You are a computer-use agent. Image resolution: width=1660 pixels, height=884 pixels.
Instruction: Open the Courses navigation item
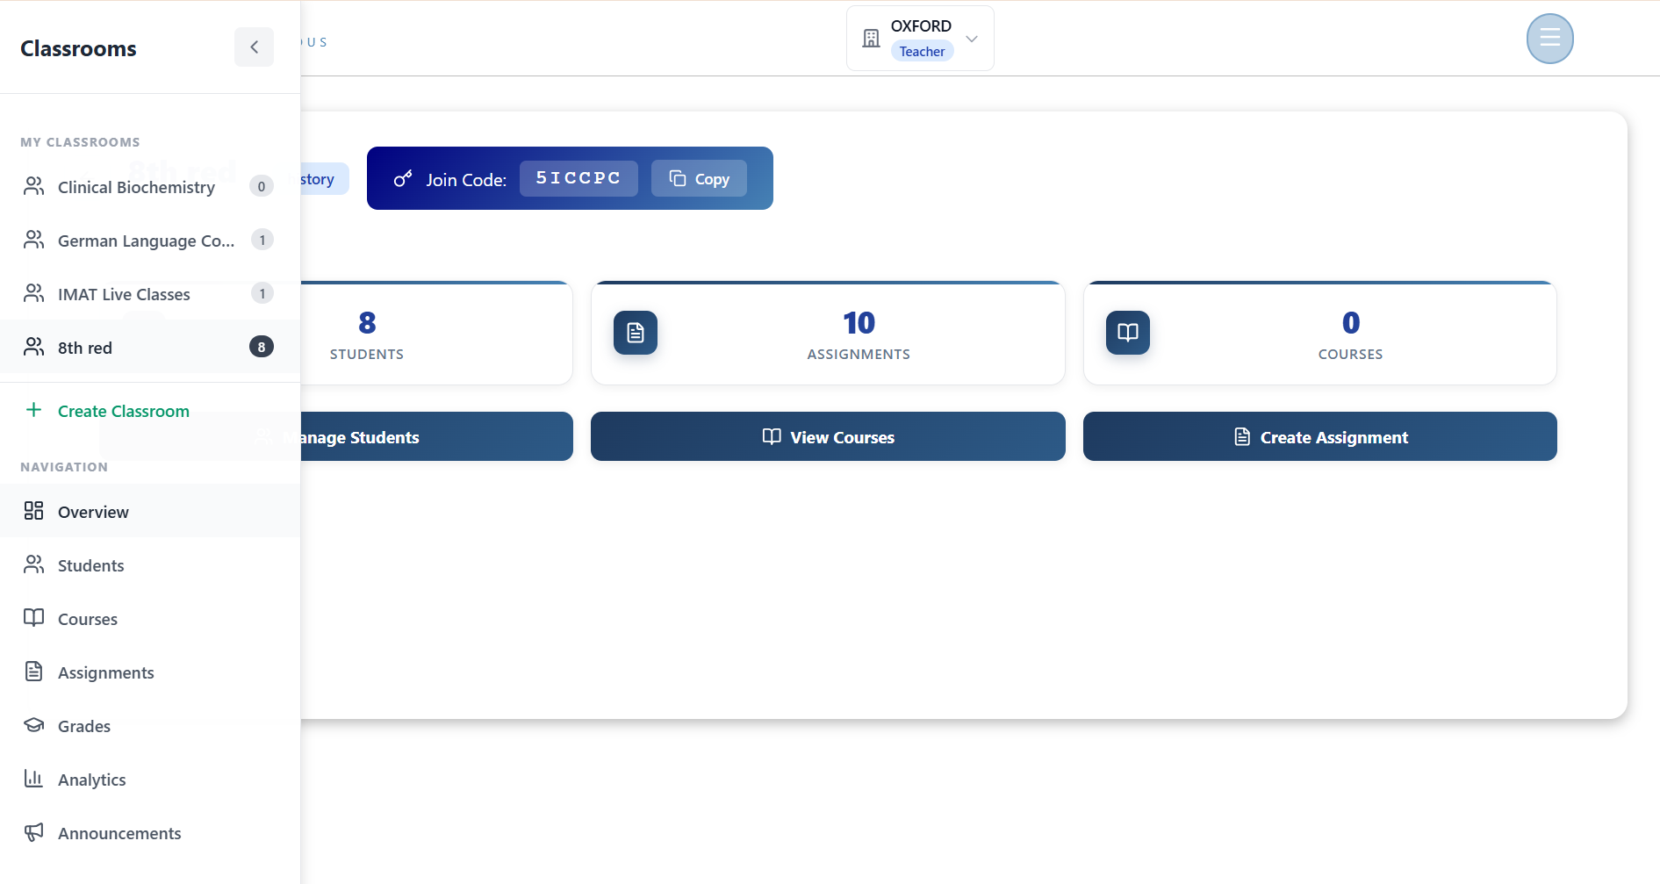click(x=150, y=619)
